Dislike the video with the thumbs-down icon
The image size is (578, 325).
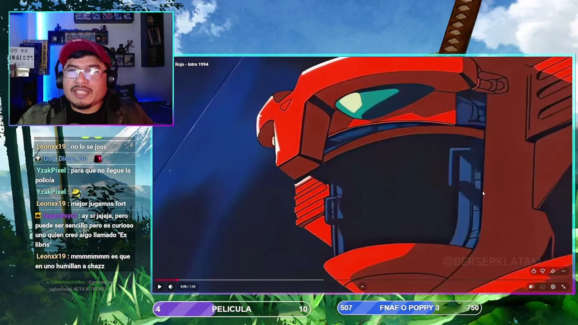[543, 271]
